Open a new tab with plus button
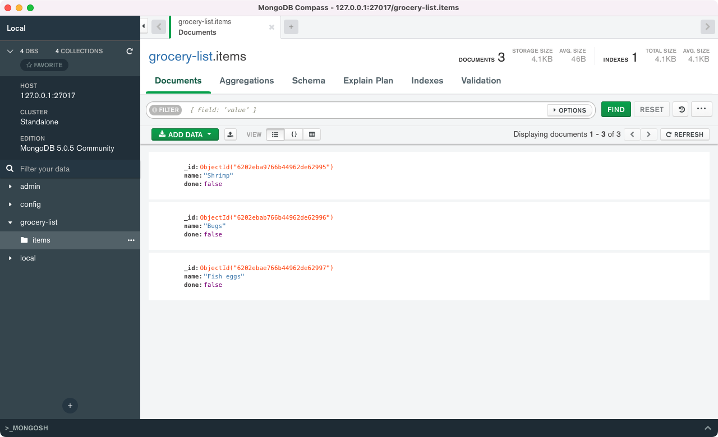 (x=291, y=27)
